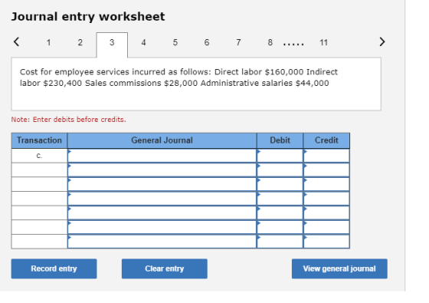Click Credit field in third row

326,184
